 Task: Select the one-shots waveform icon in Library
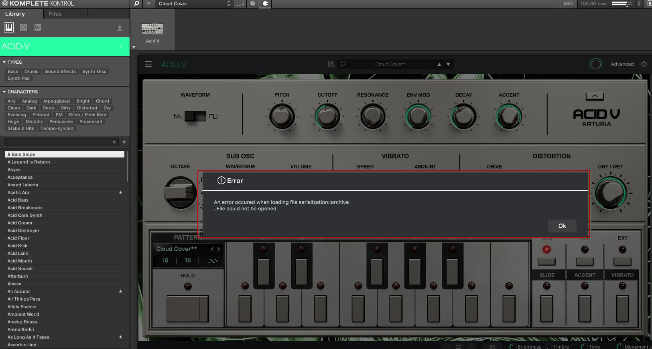pos(38,27)
